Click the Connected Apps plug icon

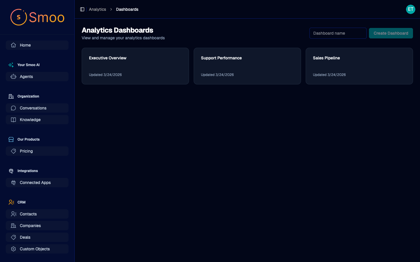click(13, 183)
